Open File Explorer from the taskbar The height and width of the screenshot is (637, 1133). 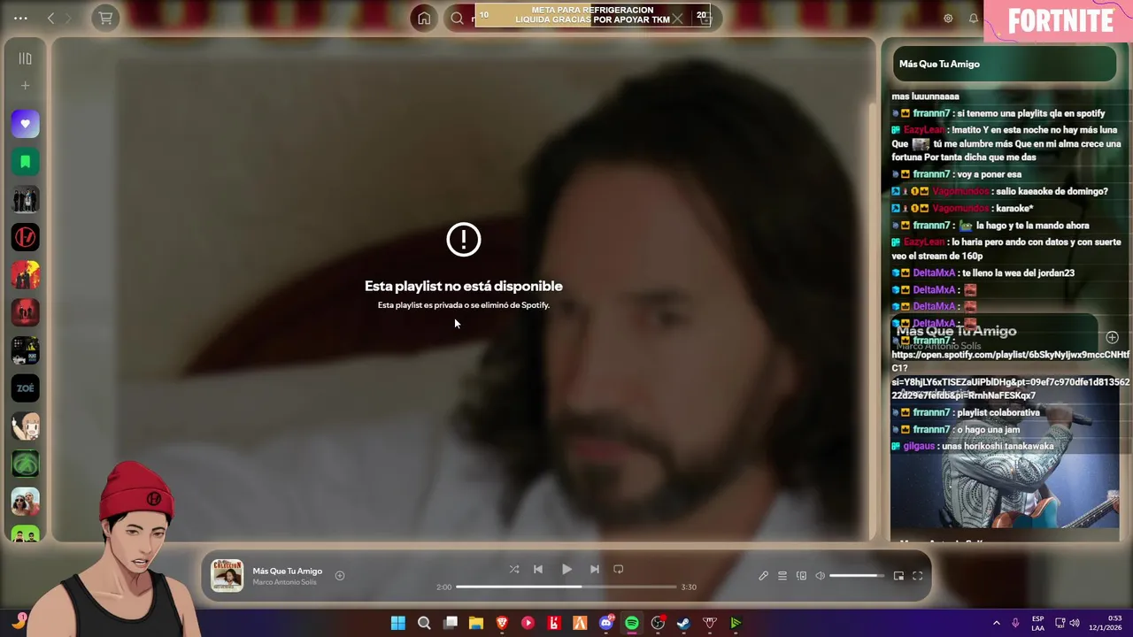pos(475,623)
